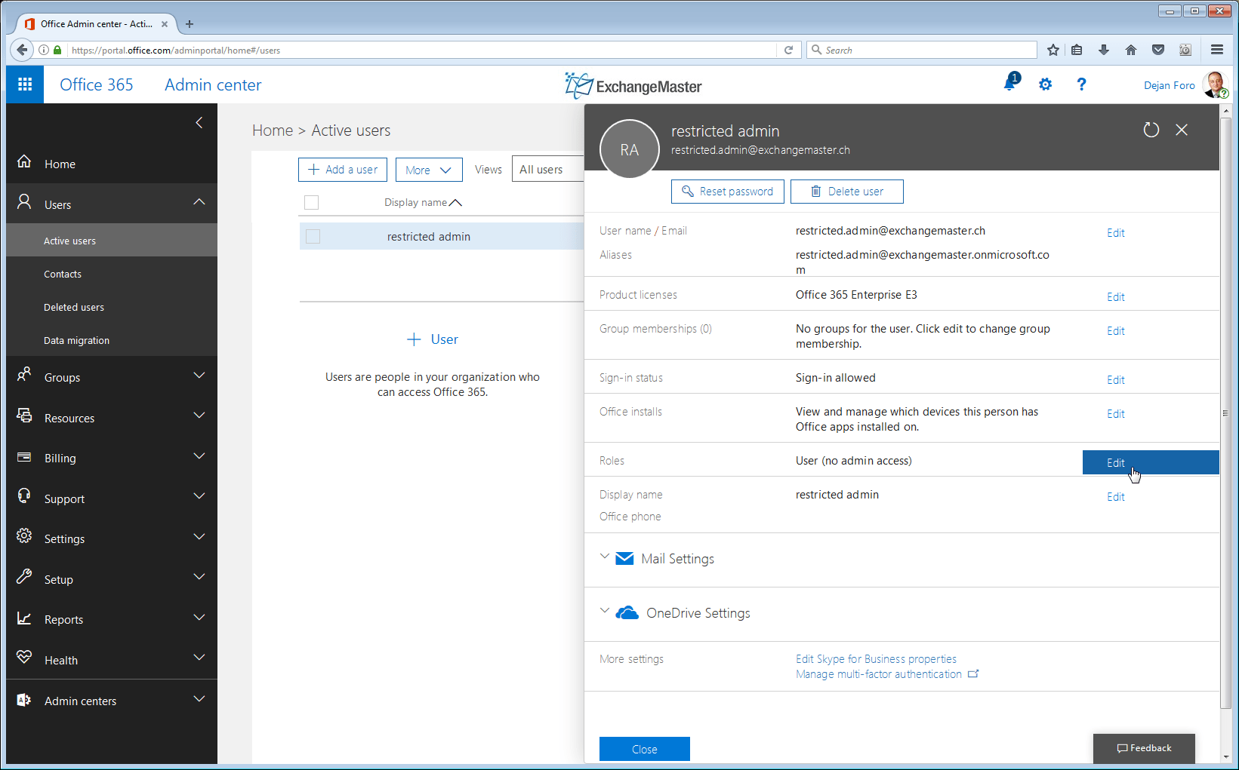Switch to the Office Admin center browser tab
This screenshot has width=1239, height=770.
tap(96, 24)
